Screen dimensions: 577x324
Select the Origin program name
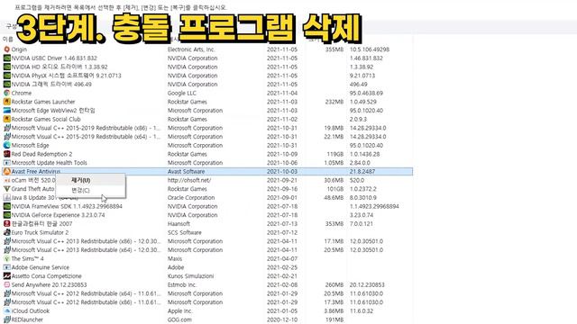[19, 49]
